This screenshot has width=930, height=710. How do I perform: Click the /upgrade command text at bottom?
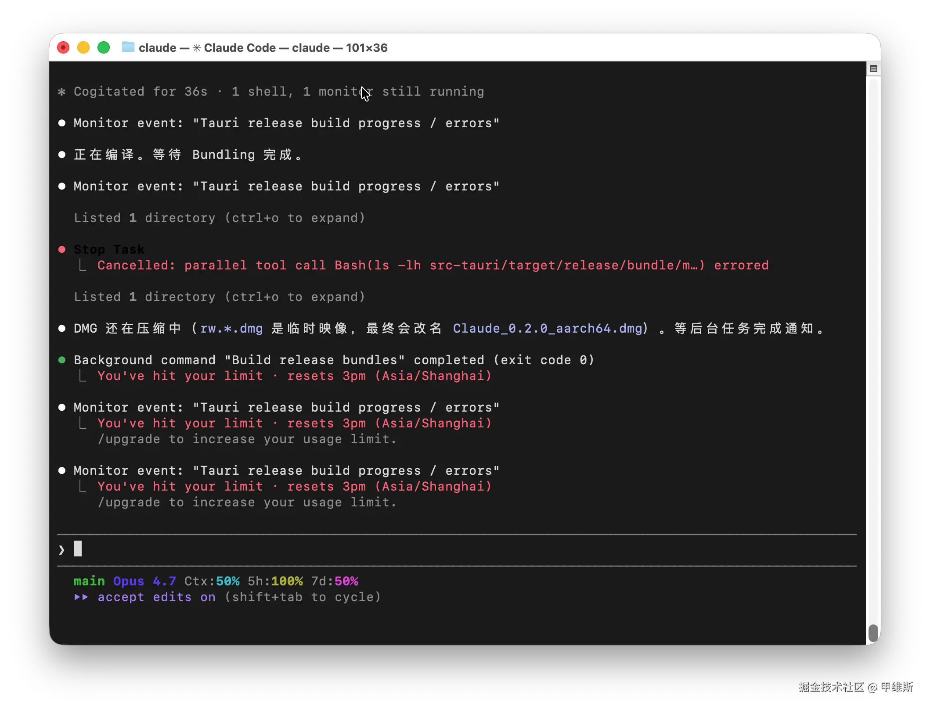[x=128, y=502]
